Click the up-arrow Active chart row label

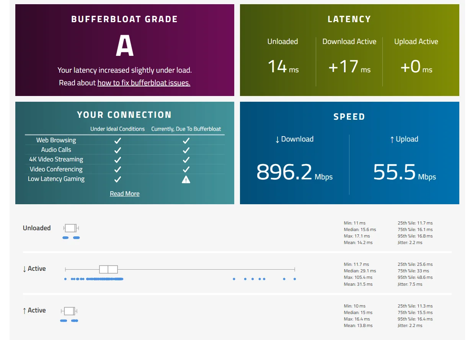pos(34,311)
